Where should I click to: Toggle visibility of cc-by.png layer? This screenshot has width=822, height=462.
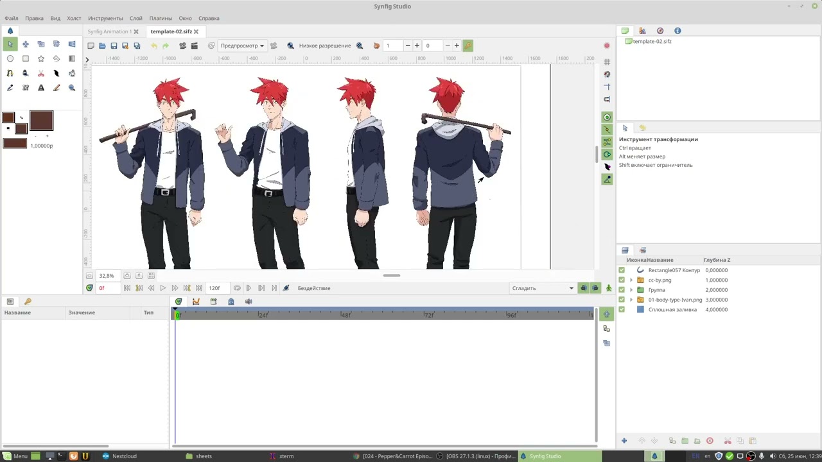622,280
